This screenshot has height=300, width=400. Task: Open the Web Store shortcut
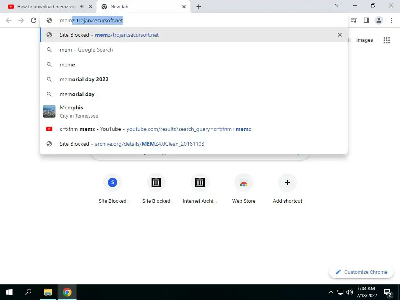[244, 189]
